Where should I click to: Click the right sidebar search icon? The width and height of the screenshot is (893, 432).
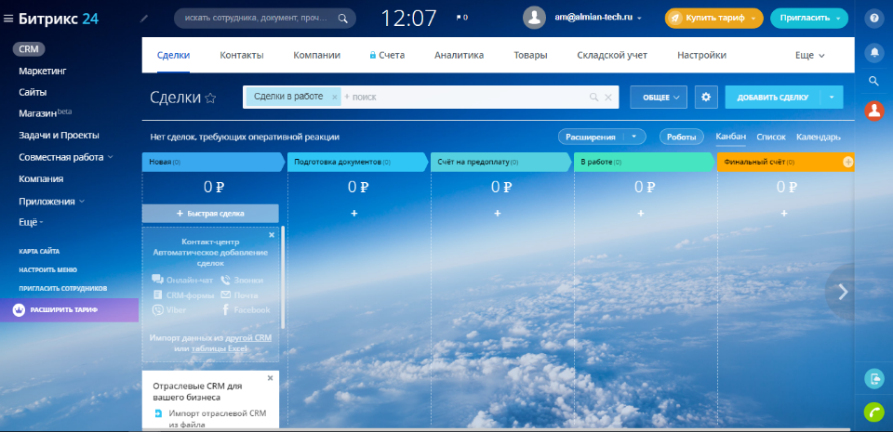click(x=874, y=81)
